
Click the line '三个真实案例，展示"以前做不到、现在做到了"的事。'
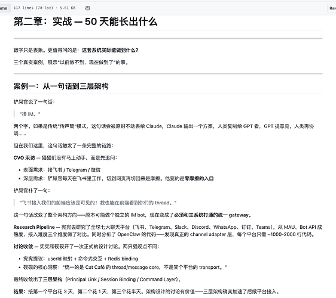point(71,63)
